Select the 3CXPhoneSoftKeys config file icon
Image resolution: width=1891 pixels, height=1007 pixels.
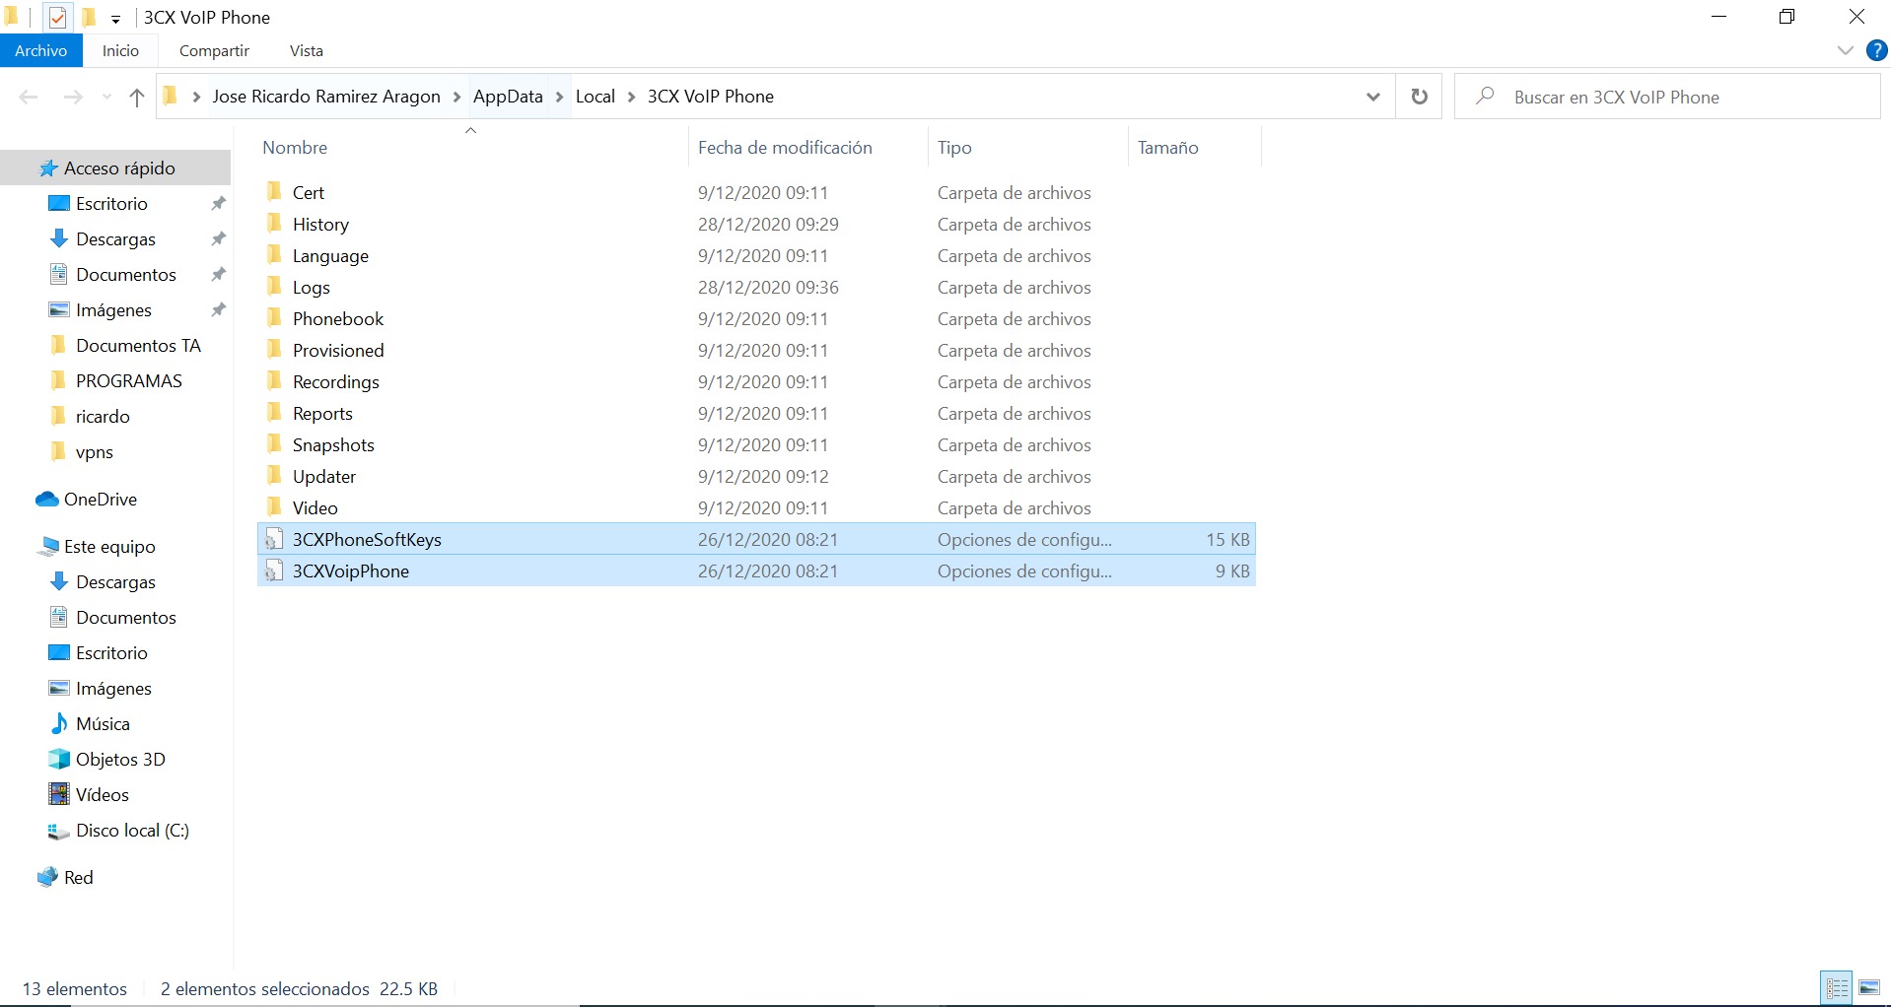[x=274, y=539]
